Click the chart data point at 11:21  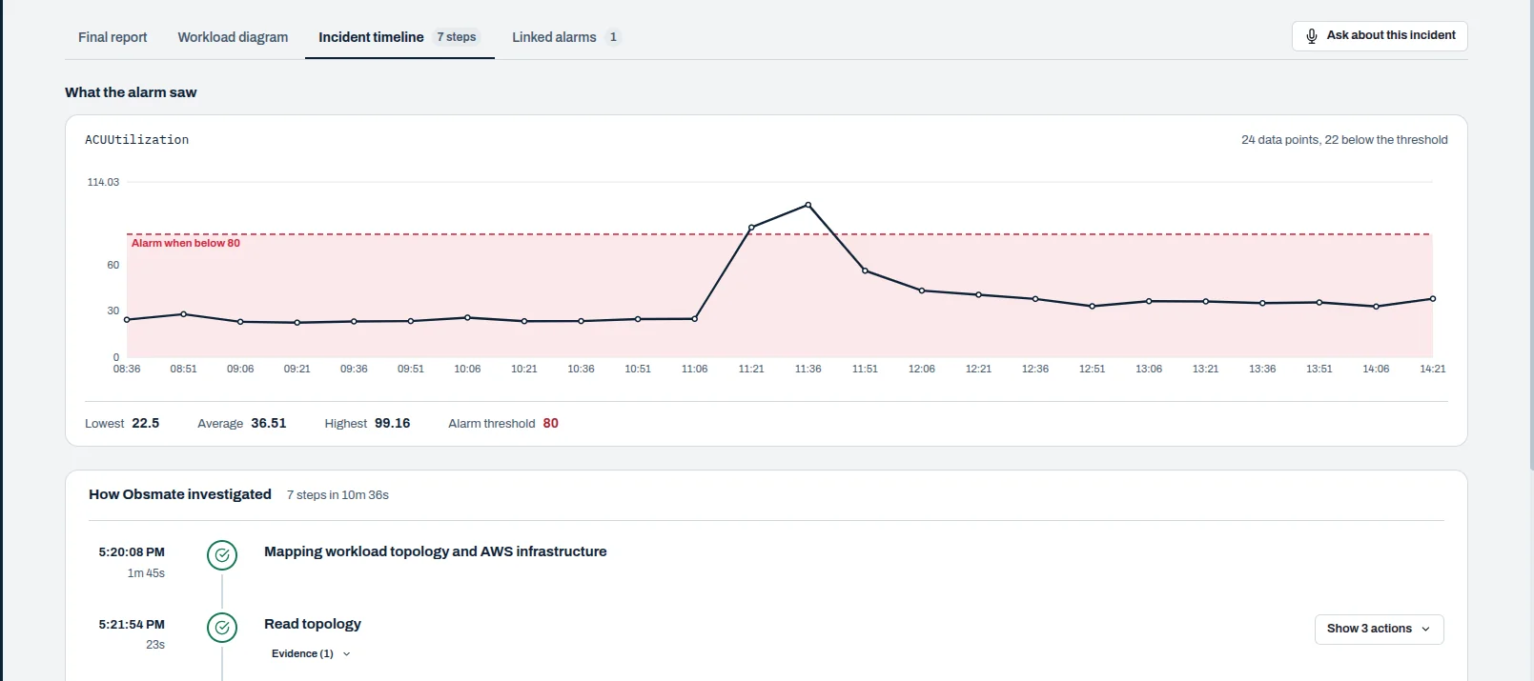point(751,228)
